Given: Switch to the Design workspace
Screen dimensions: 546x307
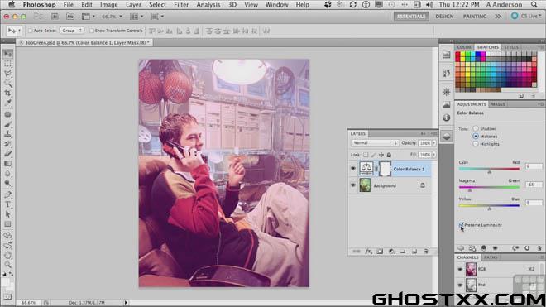Looking at the screenshot, I should pos(444,16).
